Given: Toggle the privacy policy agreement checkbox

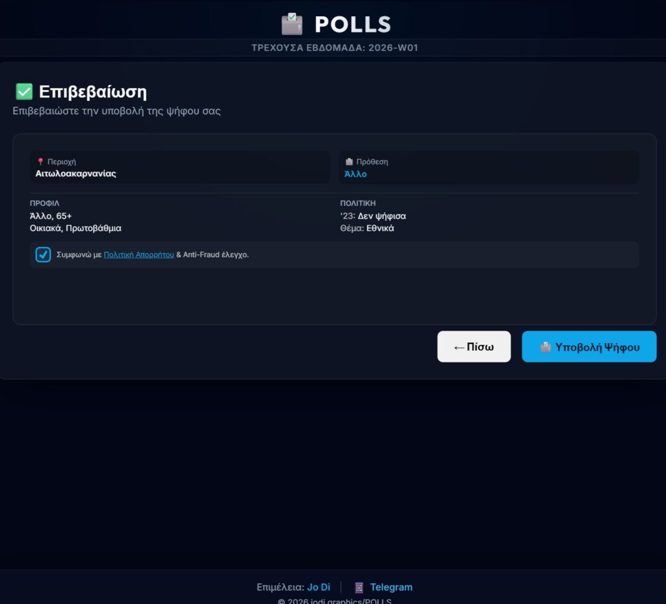Looking at the screenshot, I should (44, 255).
